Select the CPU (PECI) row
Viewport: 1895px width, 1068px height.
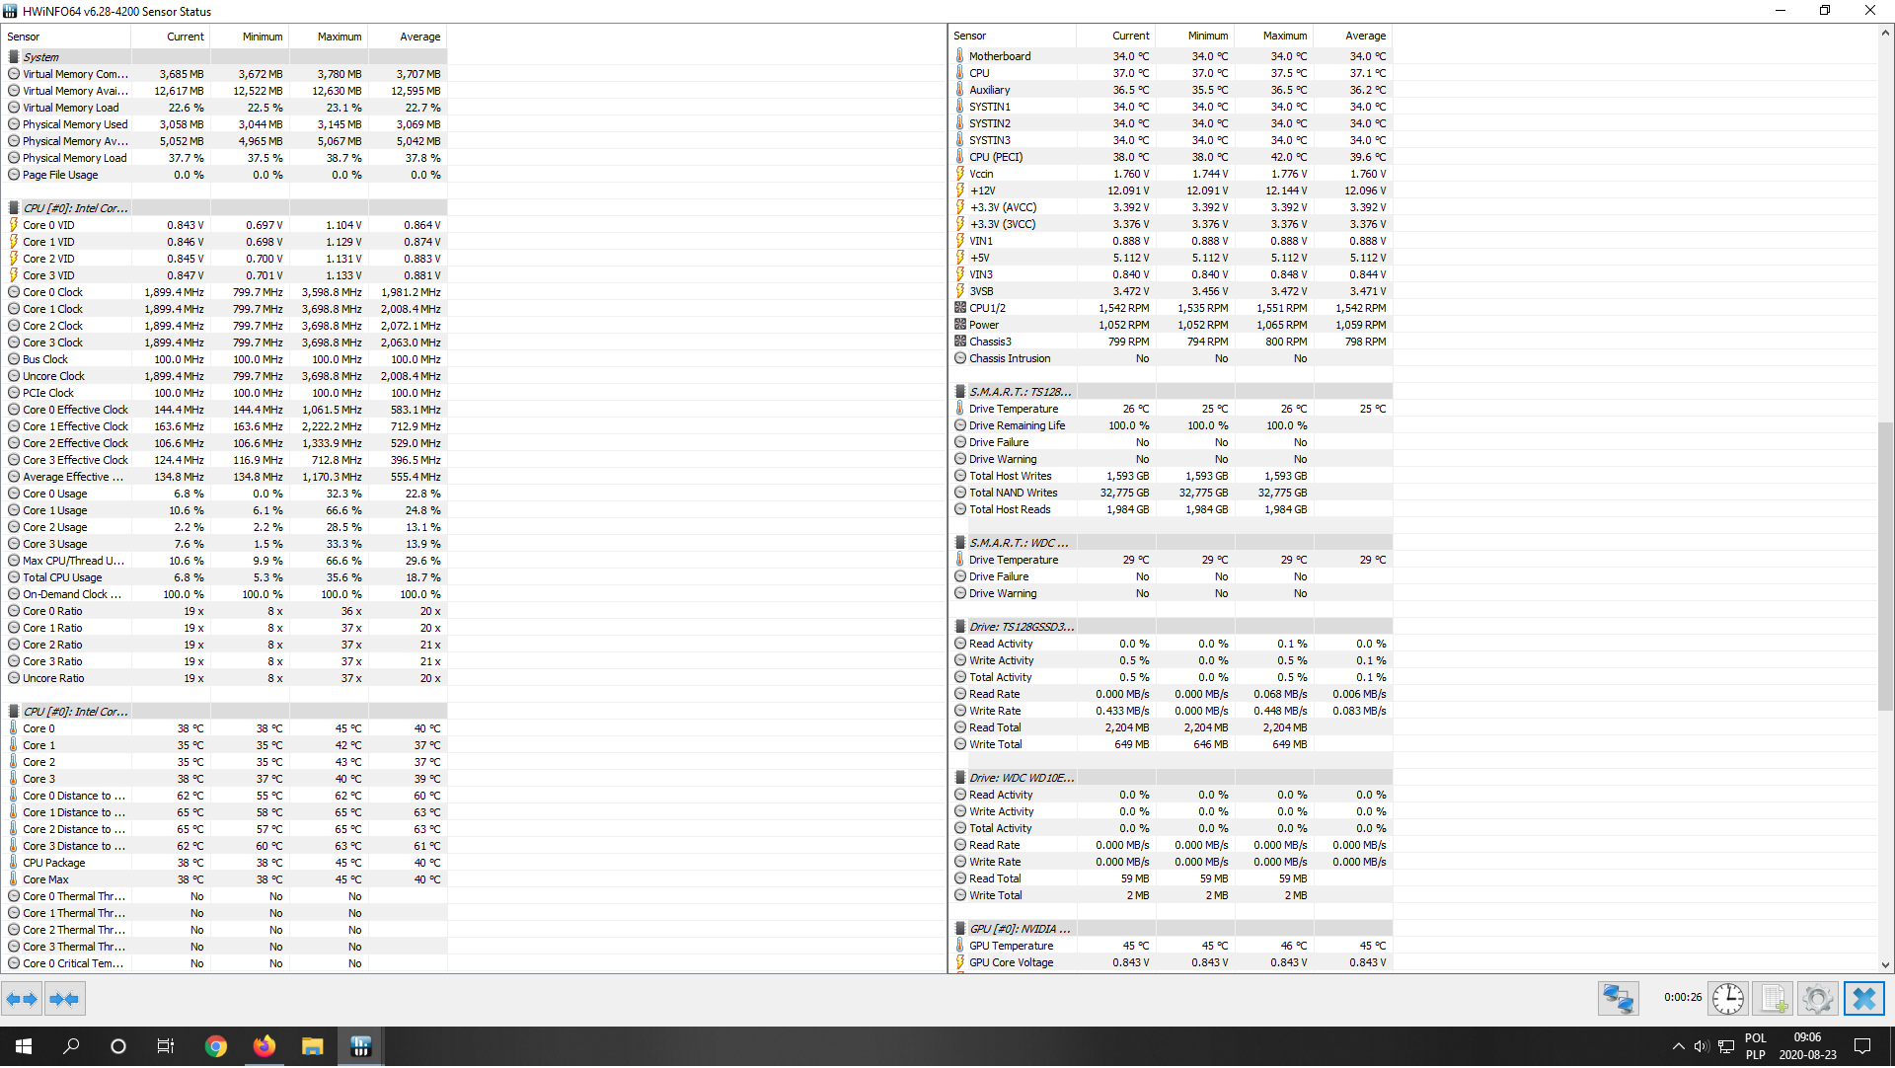[1172, 157]
